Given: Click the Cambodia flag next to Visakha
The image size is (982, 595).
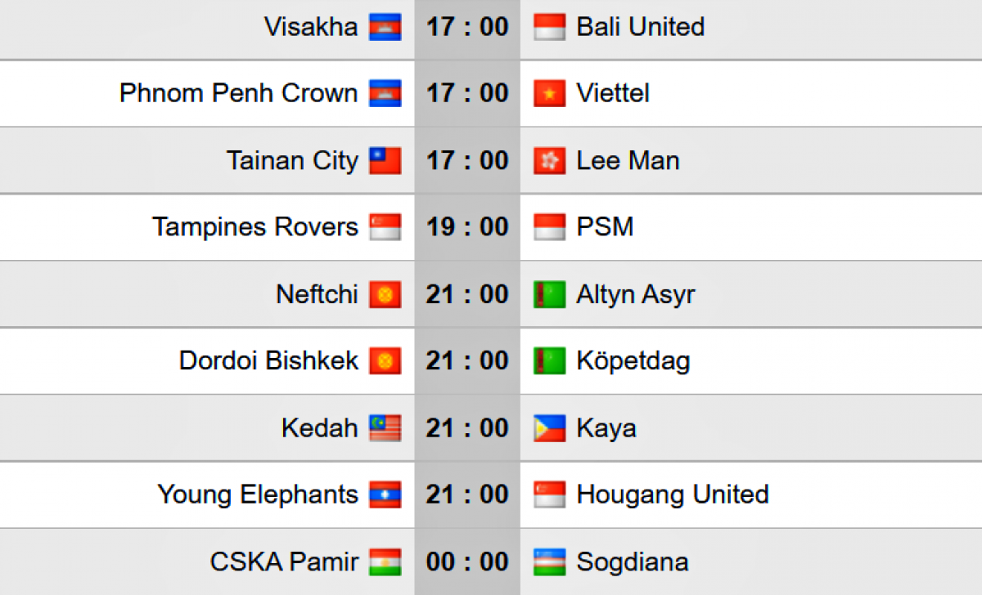Looking at the screenshot, I should (x=385, y=27).
